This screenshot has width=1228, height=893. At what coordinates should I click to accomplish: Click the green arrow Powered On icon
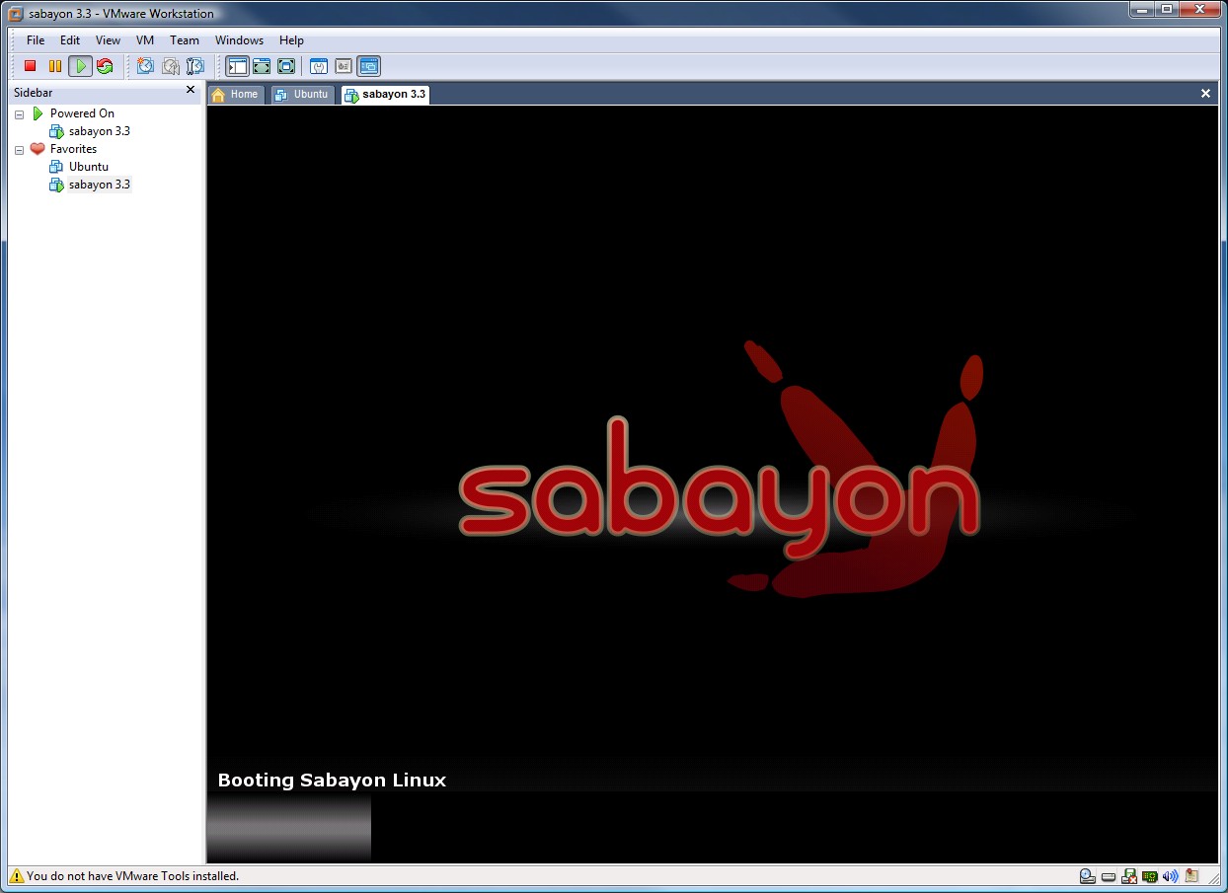(38, 113)
